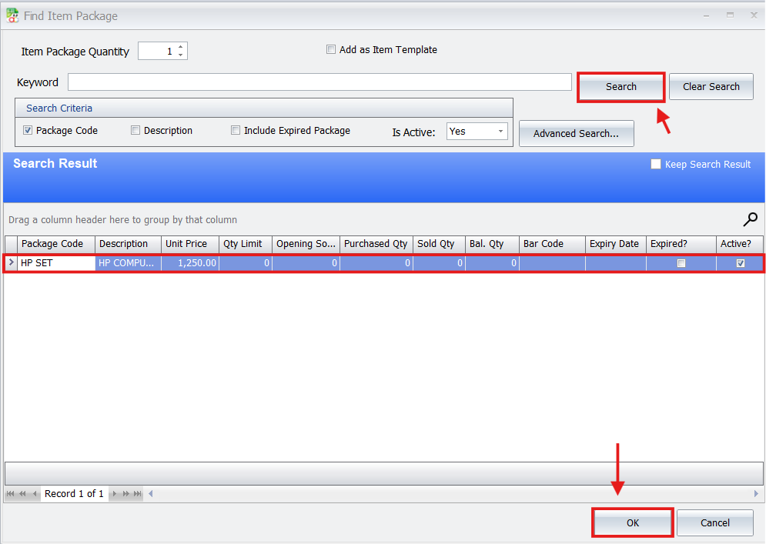Click the Find Item Package window icon
The width and height of the screenshot is (766, 544).
pos(12,15)
